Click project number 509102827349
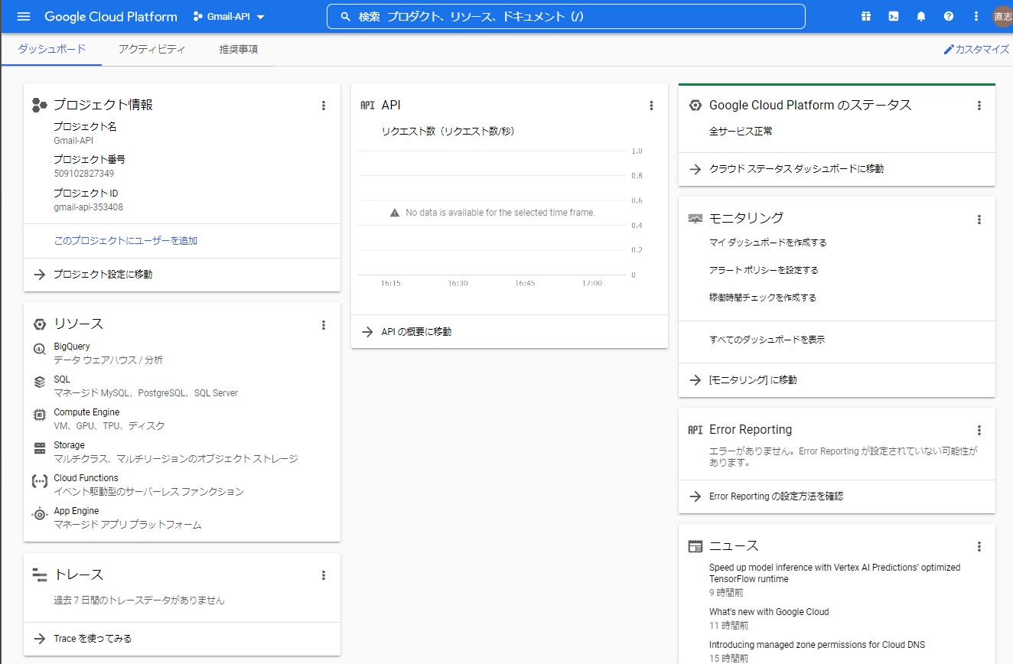The image size is (1013, 664). point(84,174)
